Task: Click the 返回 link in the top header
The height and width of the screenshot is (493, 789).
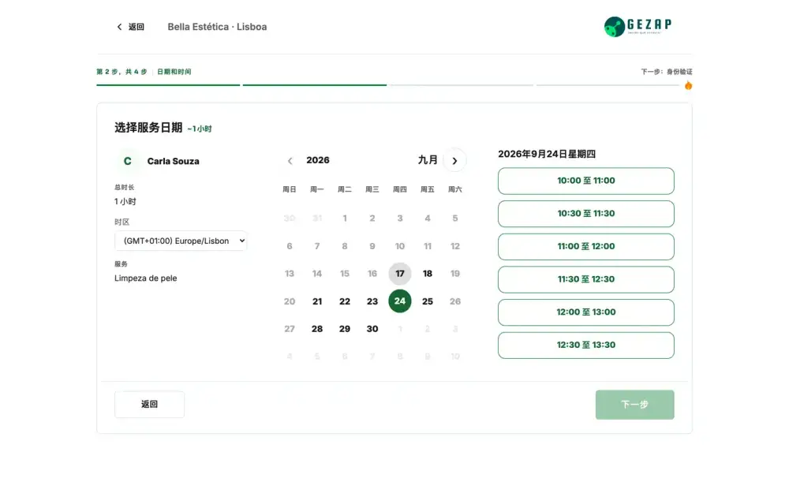Action: [x=136, y=27]
